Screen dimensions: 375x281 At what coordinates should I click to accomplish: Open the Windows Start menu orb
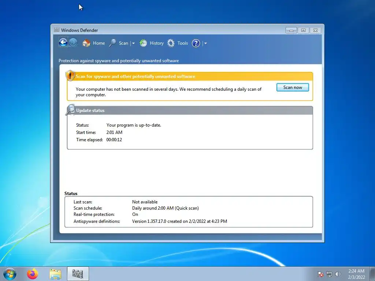click(10, 274)
